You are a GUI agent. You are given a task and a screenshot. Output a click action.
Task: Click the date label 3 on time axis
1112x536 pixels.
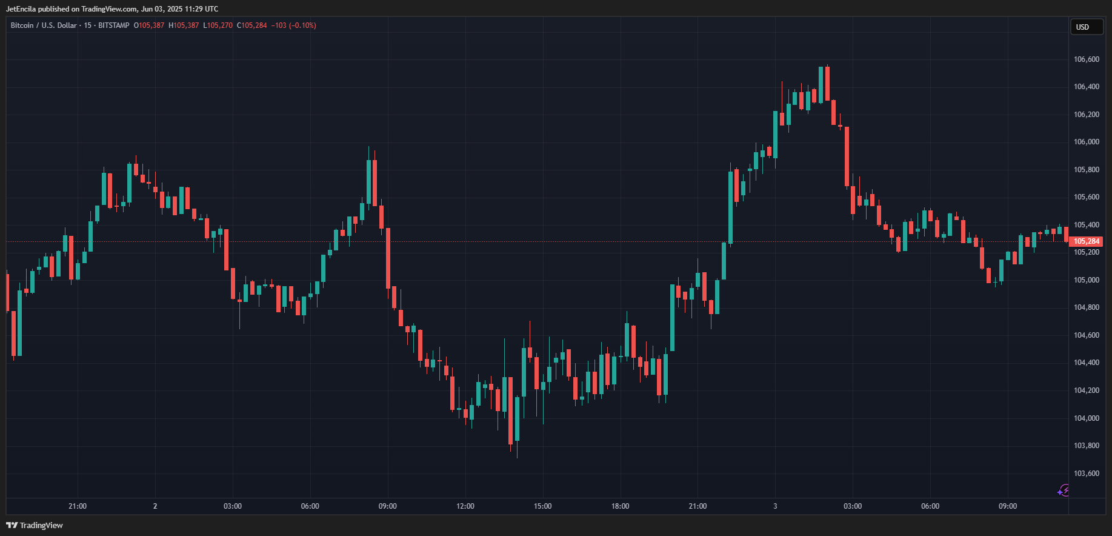[x=775, y=506]
